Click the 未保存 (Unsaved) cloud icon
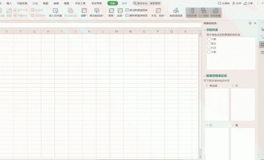Image resolution: width=264 pixels, height=160 pixels. (220, 3)
